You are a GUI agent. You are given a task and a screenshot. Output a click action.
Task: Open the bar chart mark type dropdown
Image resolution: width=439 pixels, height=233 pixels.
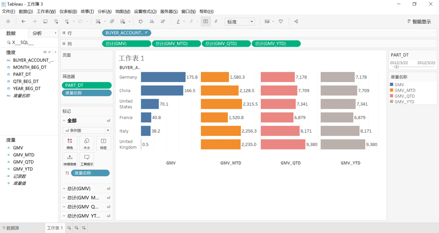[x=87, y=130]
